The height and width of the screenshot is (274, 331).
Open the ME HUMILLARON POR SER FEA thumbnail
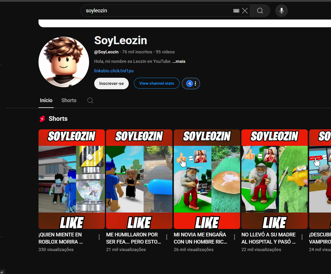pos(139,179)
